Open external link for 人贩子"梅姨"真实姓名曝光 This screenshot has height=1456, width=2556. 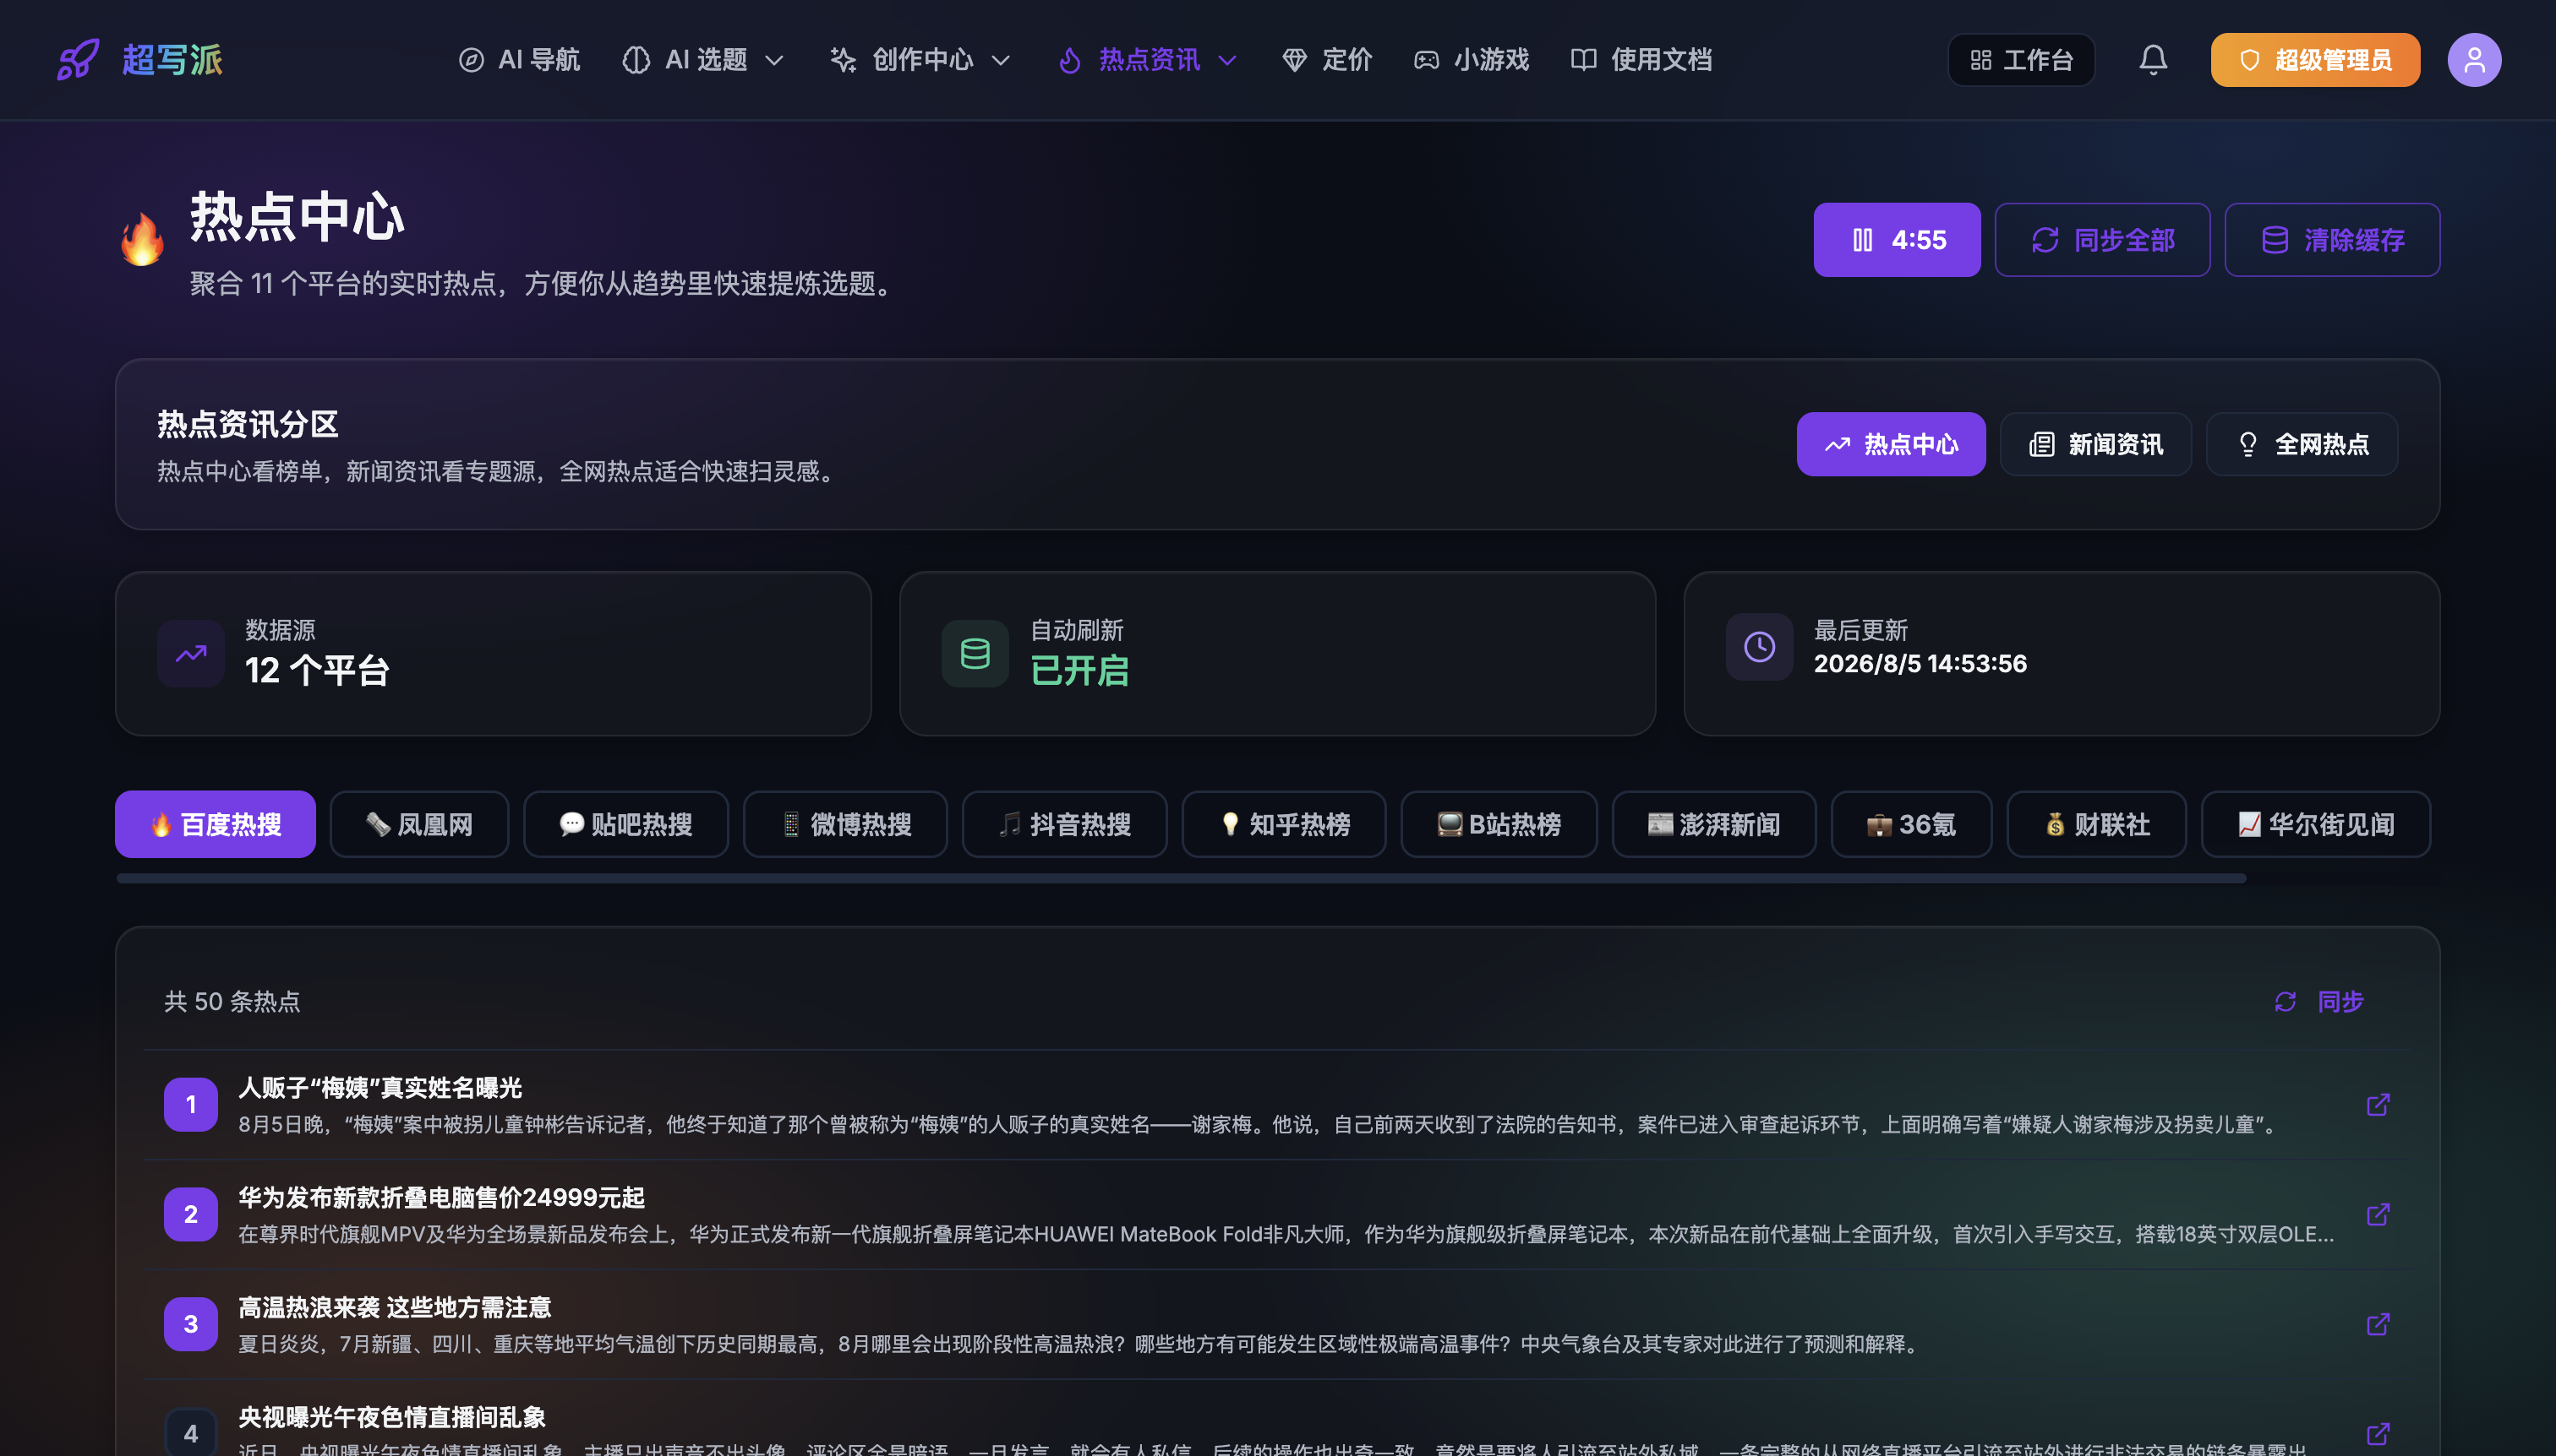tap(2378, 1105)
